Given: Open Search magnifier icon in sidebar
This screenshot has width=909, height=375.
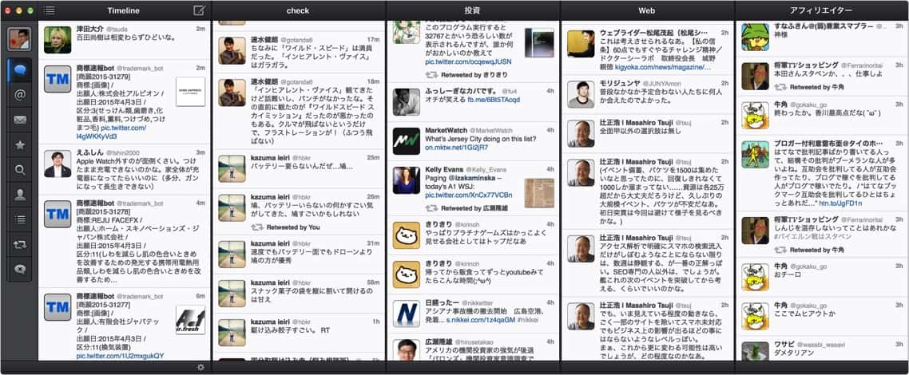Looking at the screenshot, I should (x=20, y=170).
